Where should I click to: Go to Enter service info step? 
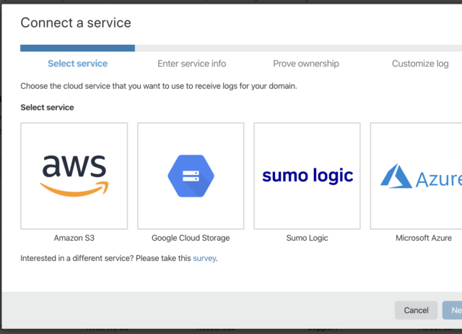192,64
